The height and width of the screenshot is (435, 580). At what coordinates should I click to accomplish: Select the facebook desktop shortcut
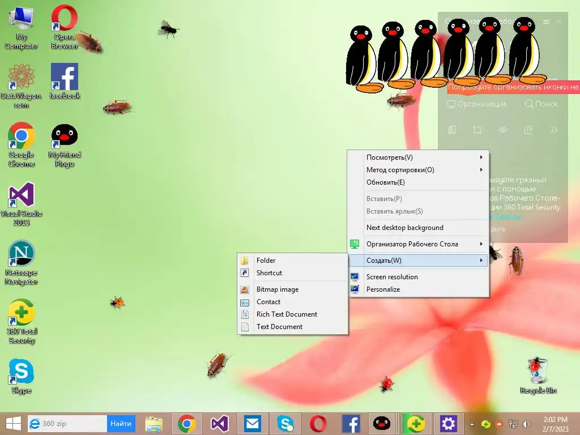pos(65,82)
